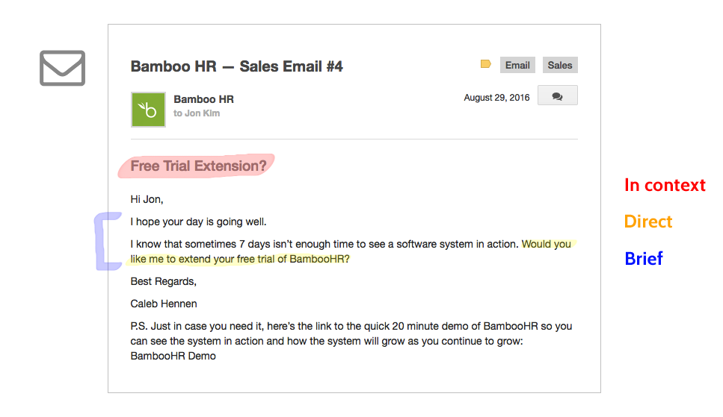This screenshot has width=723, height=417.
Task: Open comments via speech bubble button
Action: tap(558, 95)
